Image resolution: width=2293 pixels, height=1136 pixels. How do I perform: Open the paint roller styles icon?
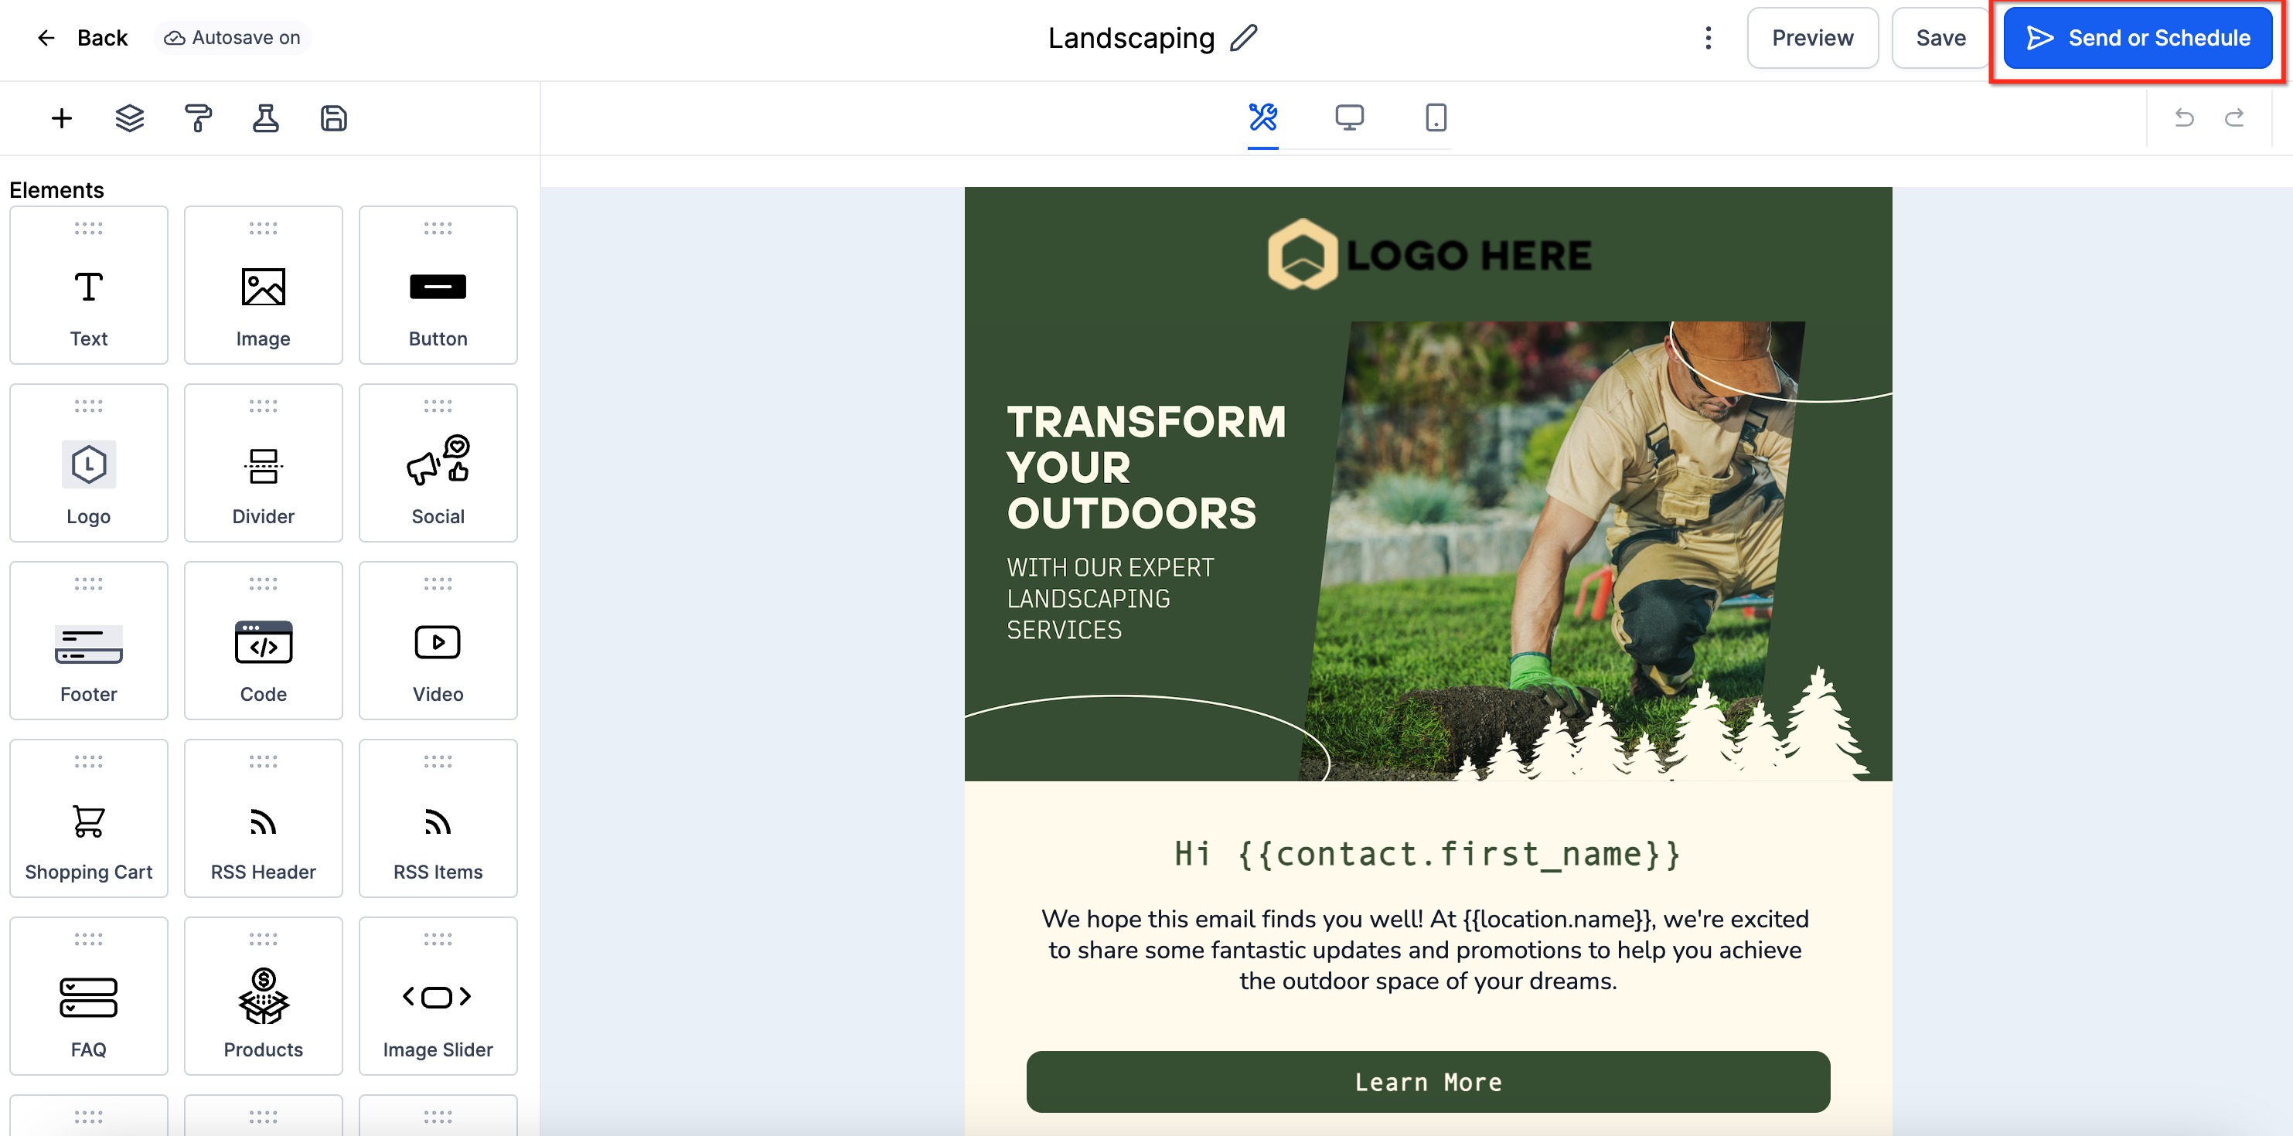tap(198, 118)
